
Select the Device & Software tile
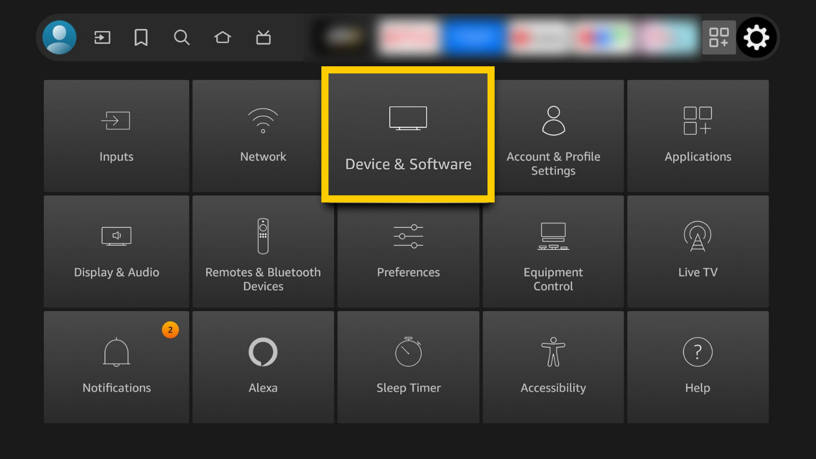point(408,135)
